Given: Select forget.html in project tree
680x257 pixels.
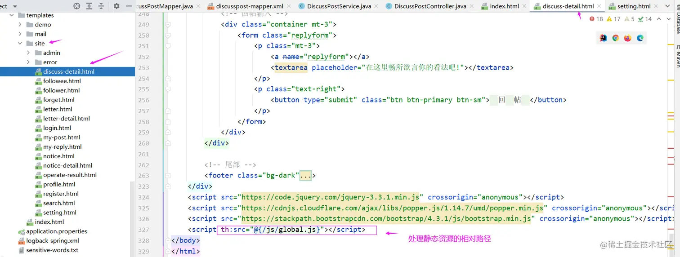Looking at the screenshot, I should (58, 100).
